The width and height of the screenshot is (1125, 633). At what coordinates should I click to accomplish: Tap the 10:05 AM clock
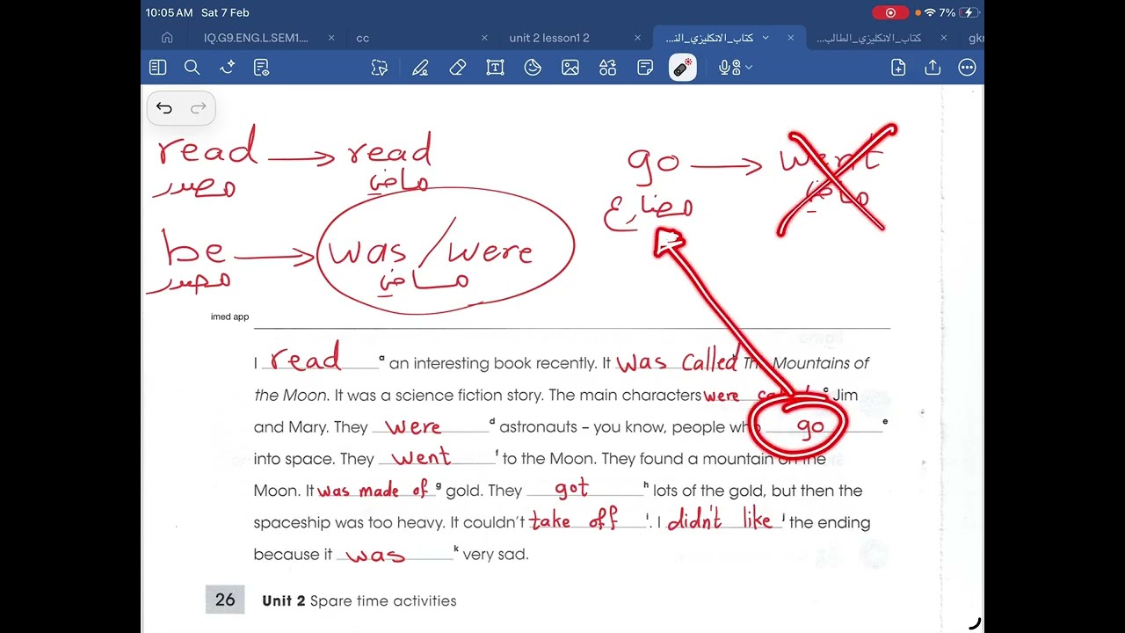pyautogui.click(x=169, y=12)
